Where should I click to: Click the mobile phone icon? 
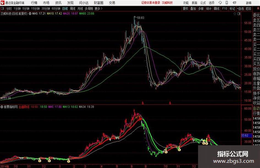227,3
